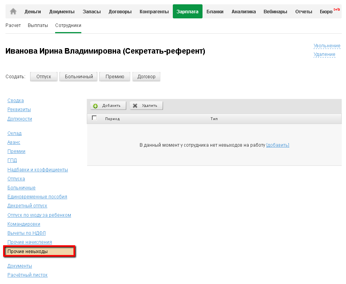Switch to the Выплаты subtab
346x284 pixels.
click(x=38, y=25)
